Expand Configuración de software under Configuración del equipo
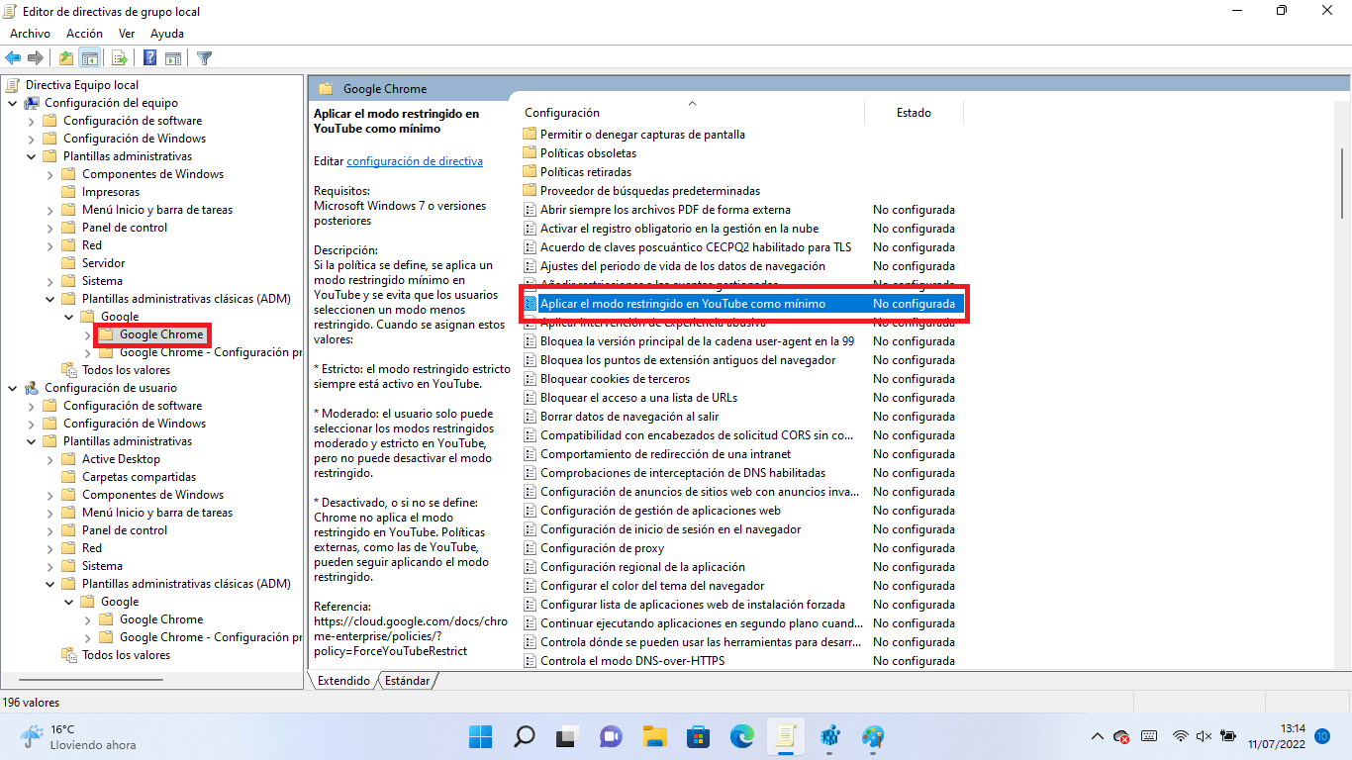The height and width of the screenshot is (760, 1352). (31, 121)
